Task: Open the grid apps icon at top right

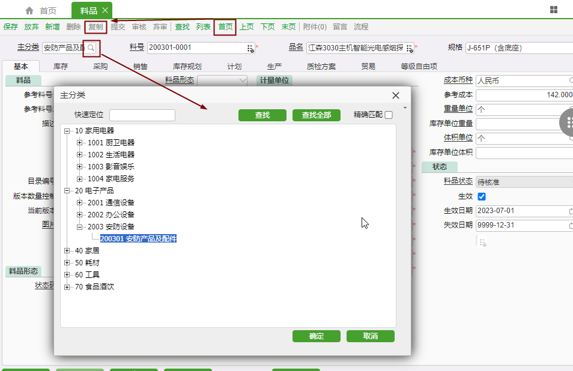Action: (553, 10)
